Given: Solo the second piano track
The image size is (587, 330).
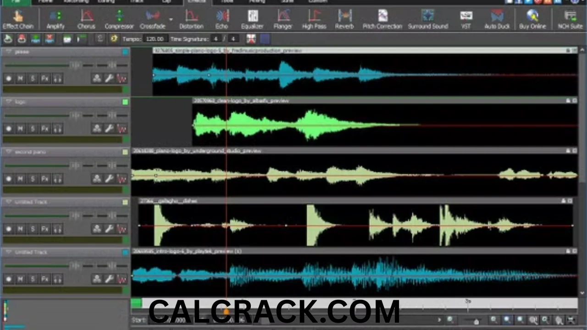Looking at the screenshot, I should [x=33, y=179].
